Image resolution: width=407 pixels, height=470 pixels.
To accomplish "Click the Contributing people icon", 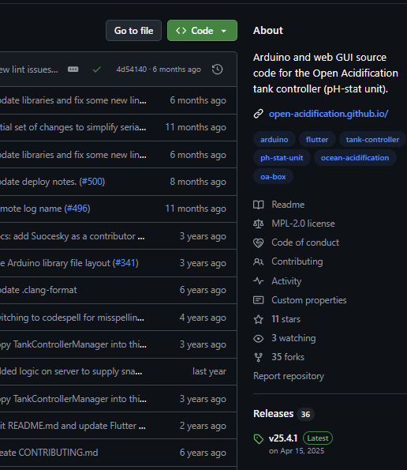I will point(258,261).
